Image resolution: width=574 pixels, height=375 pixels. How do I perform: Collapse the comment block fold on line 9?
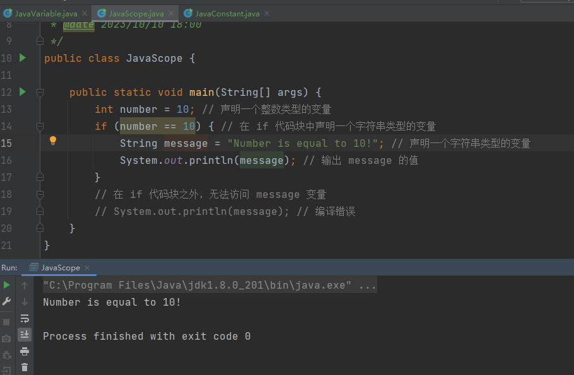(x=40, y=40)
